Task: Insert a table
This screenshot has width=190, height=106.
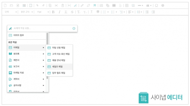Action: coord(127,6)
